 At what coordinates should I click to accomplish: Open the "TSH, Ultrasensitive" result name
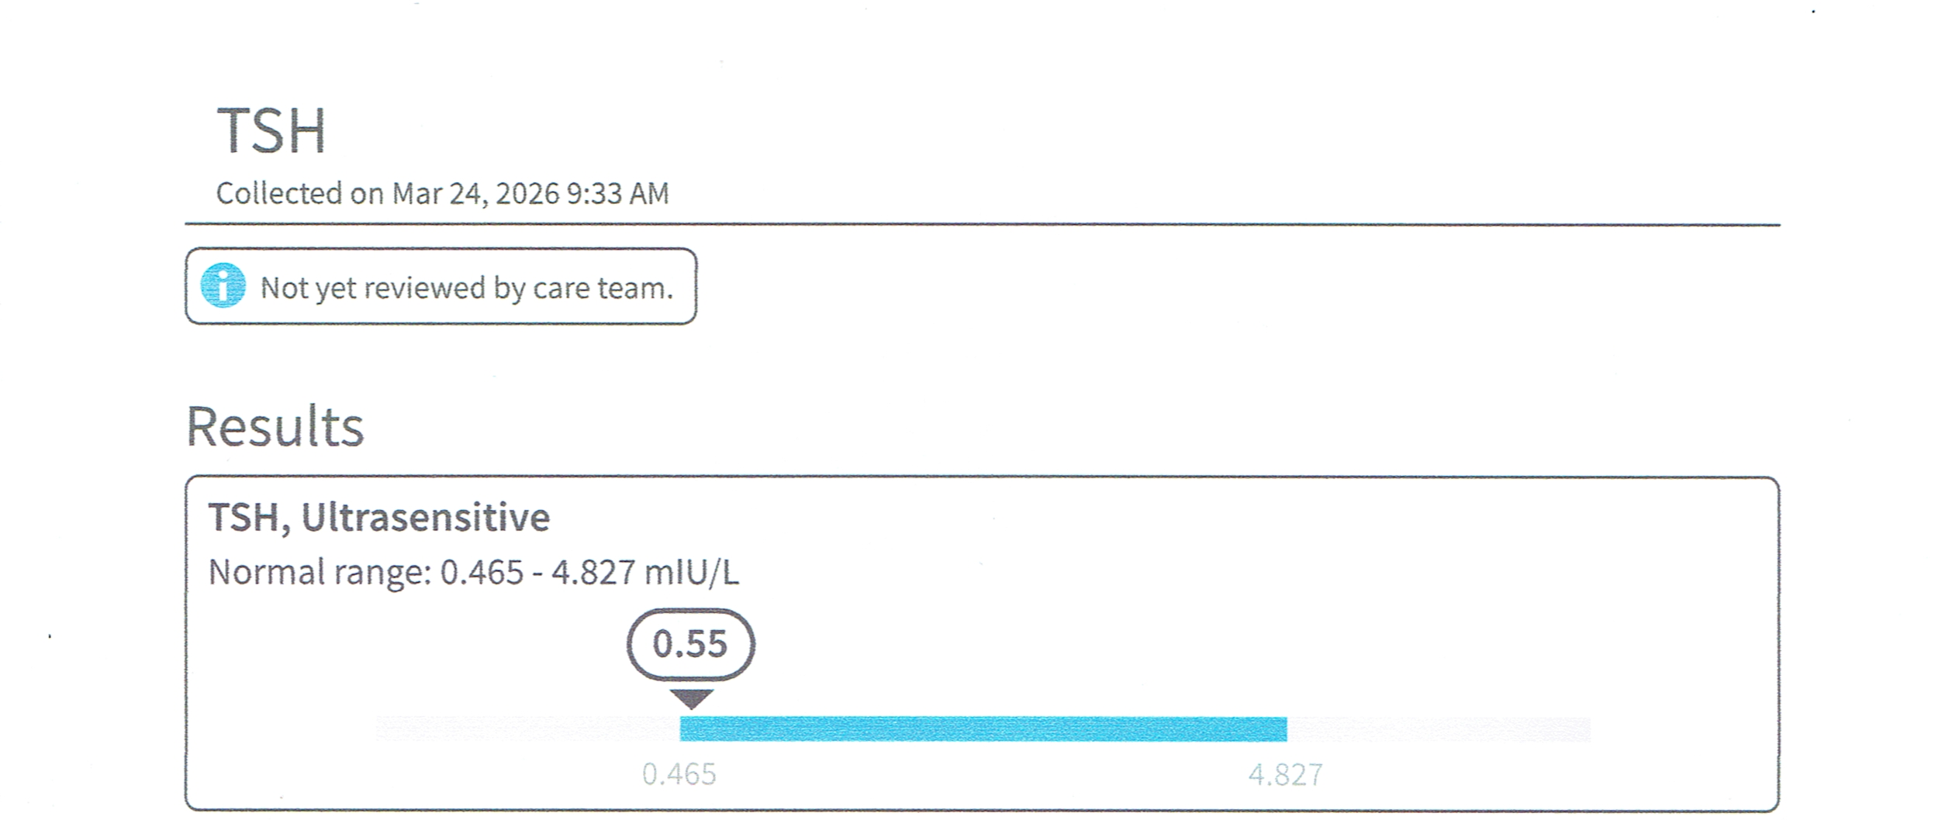point(378,517)
